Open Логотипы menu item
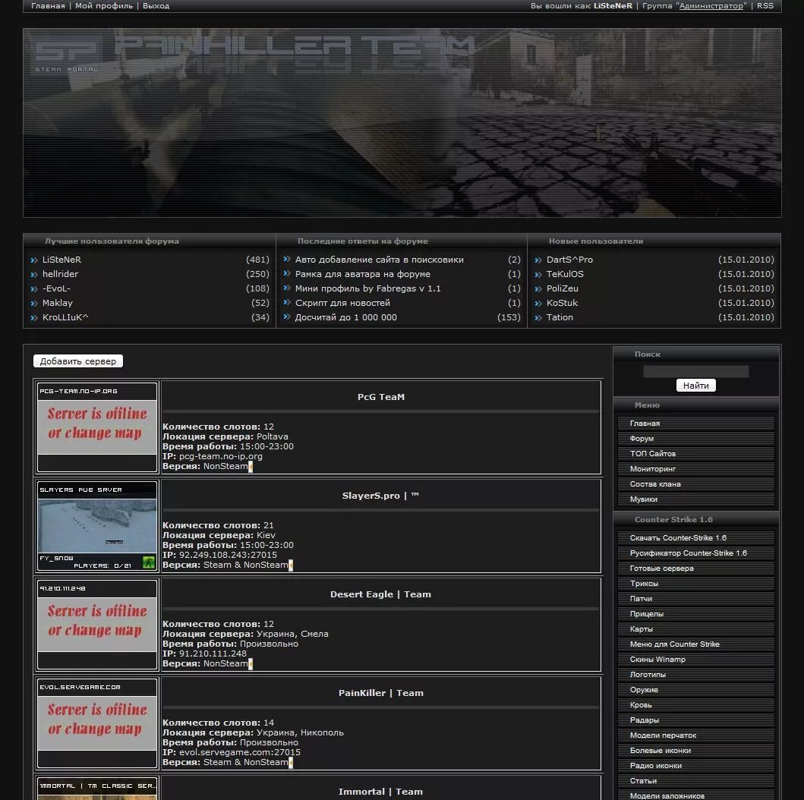Screen dimensions: 804x800 click(x=695, y=675)
